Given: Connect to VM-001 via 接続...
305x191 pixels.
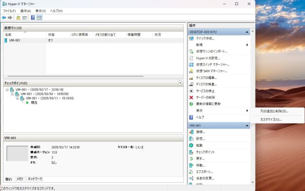Looking at the screenshot, I should [x=200, y=132].
